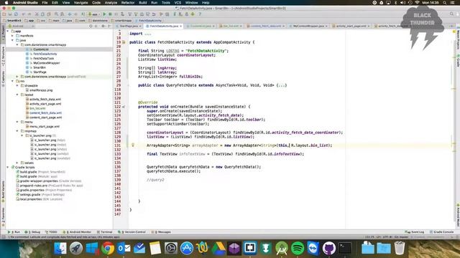The width and height of the screenshot is (460, 258).
Task: Click the daniele… breadcrumb folder
Action: [98, 21]
